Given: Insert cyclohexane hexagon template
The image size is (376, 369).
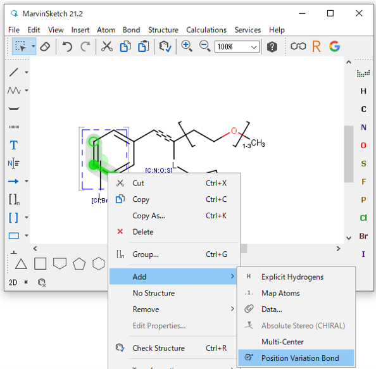Looking at the screenshot, I should point(99,264).
